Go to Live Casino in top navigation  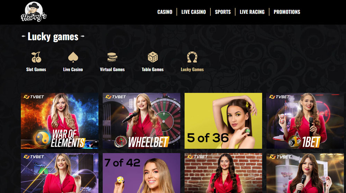tap(193, 12)
